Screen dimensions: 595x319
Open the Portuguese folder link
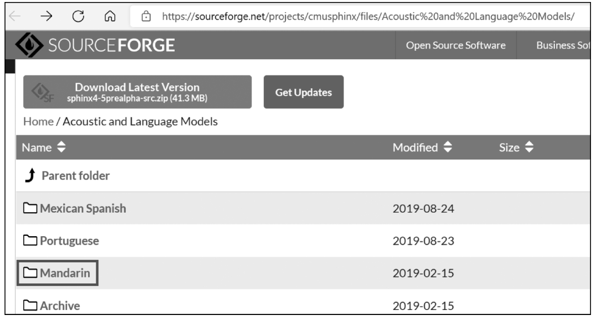click(x=69, y=240)
